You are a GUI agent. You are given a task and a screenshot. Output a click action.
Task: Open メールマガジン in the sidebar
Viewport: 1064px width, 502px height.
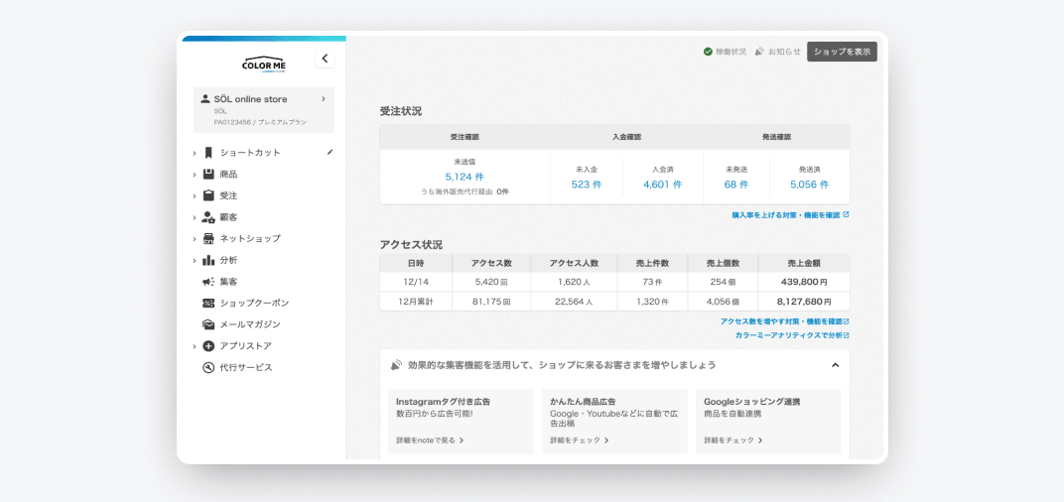[249, 324]
